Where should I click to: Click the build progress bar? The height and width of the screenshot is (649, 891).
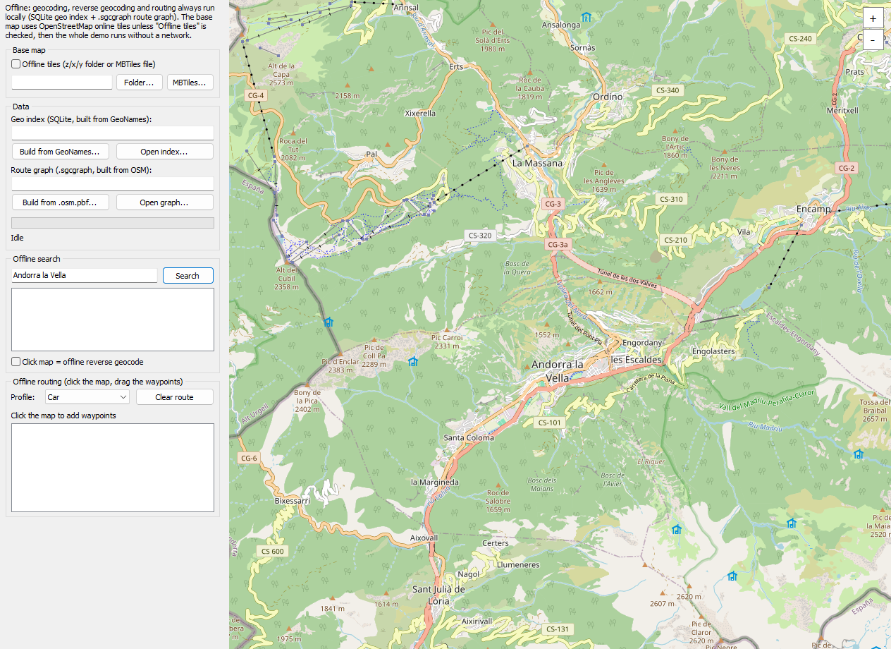point(113,223)
